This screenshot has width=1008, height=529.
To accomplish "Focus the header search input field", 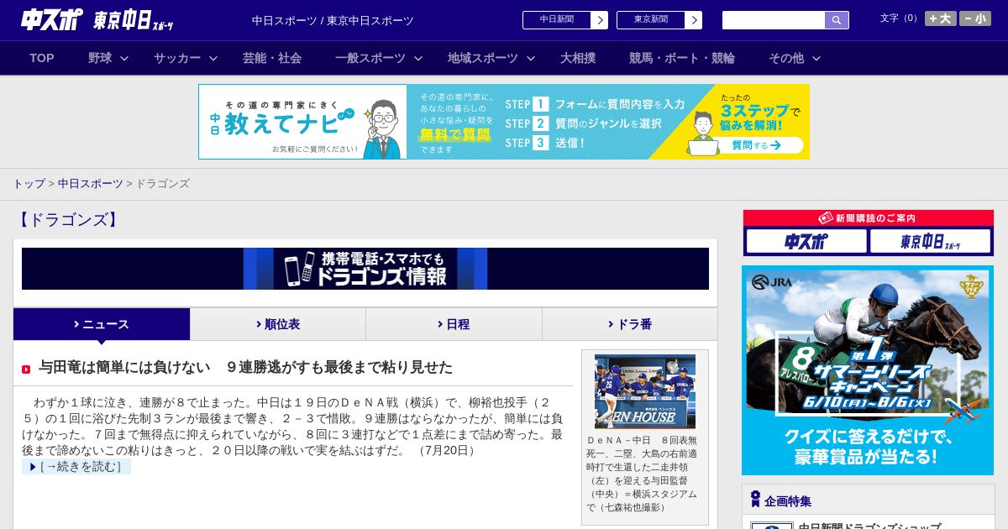I will (774, 20).
